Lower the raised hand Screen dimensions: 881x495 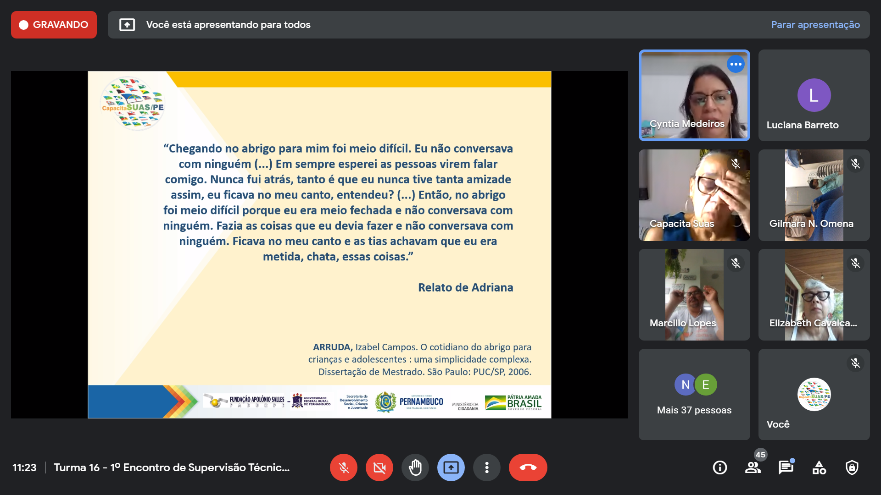coord(415,467)
